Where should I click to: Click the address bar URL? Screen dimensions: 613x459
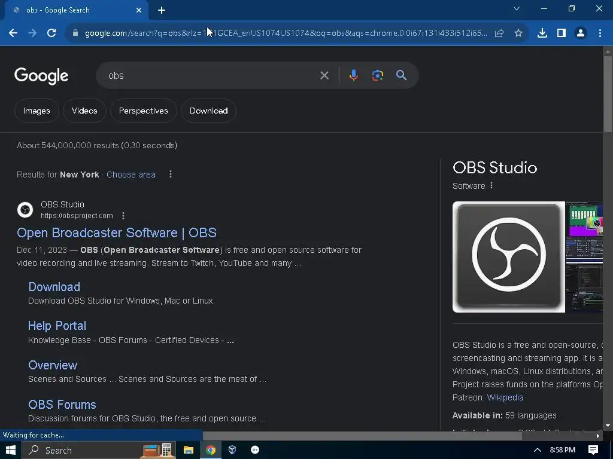tap(286, 33)
